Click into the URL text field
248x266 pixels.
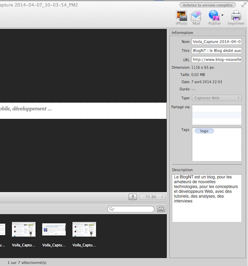[216, 60]
